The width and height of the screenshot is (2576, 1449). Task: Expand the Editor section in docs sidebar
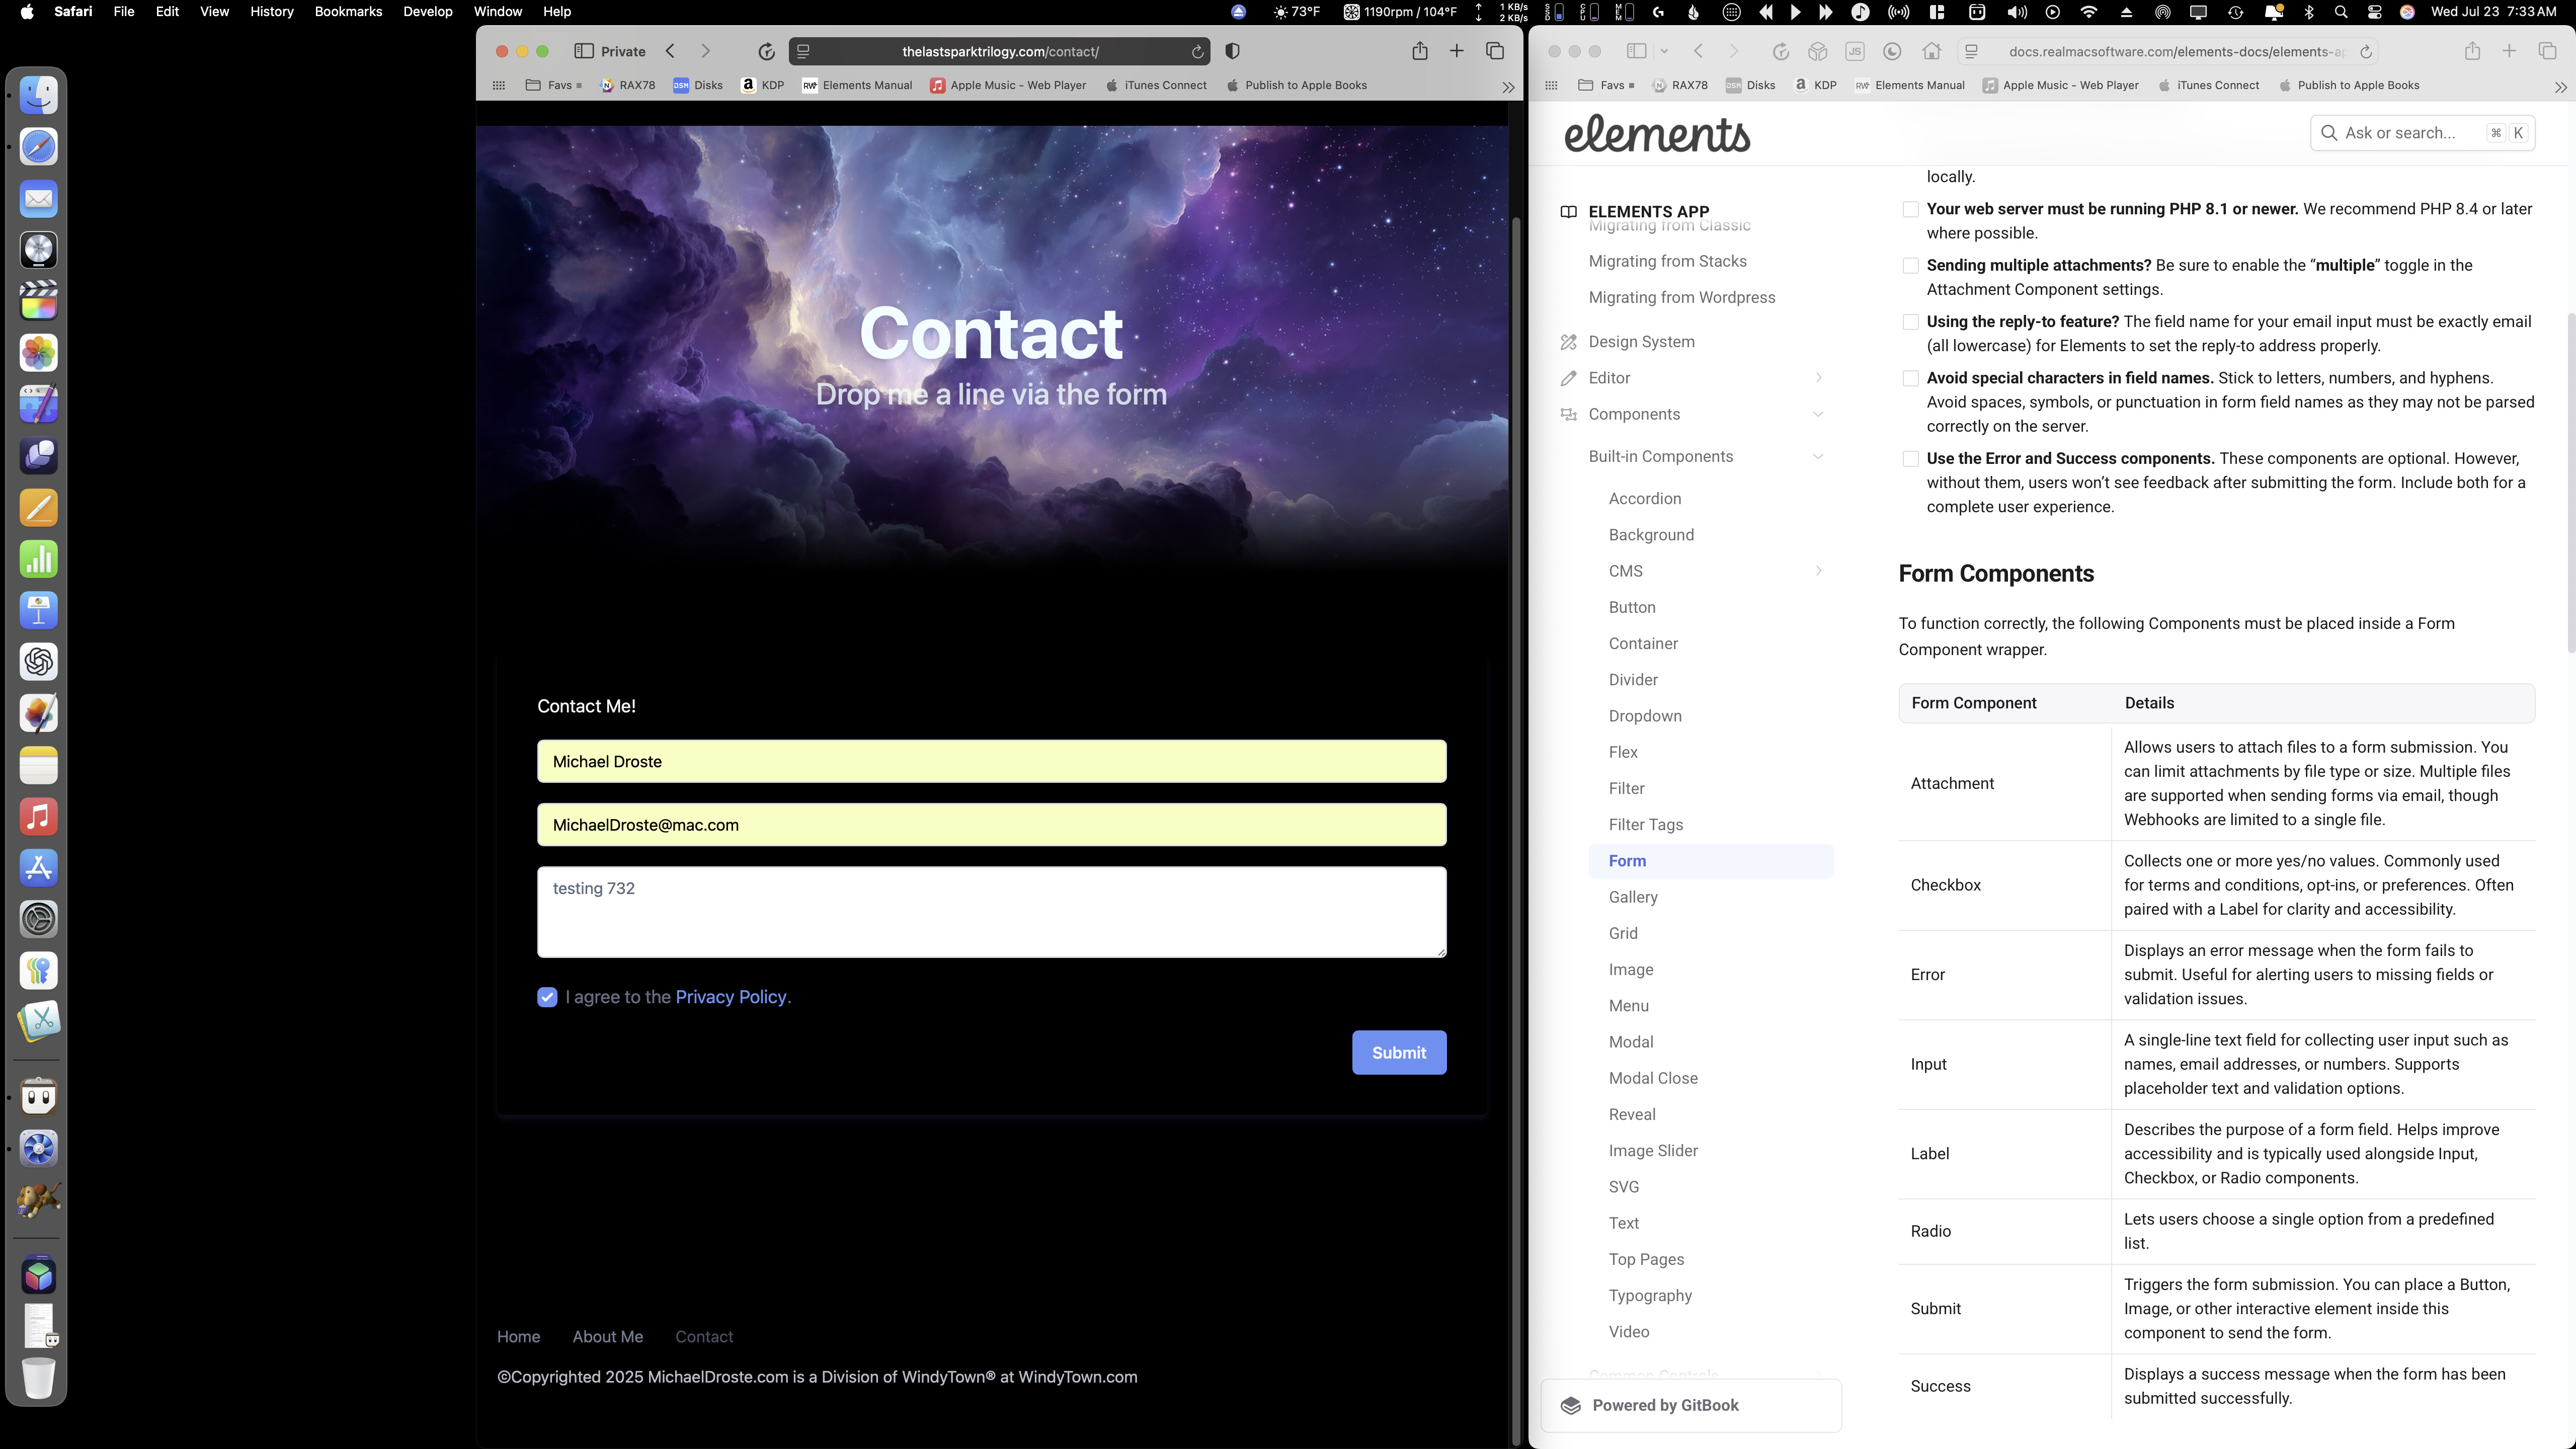coord(1818,378)
